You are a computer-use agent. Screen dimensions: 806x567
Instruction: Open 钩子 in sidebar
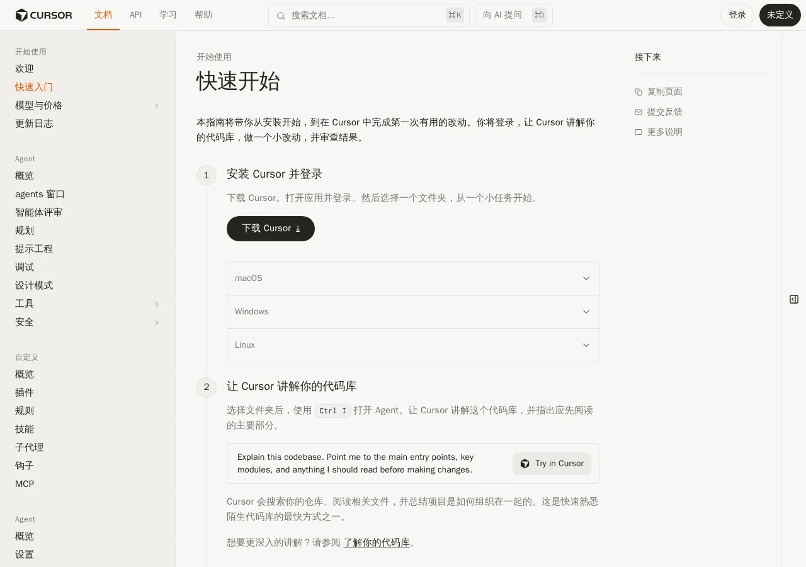point(25,466)
